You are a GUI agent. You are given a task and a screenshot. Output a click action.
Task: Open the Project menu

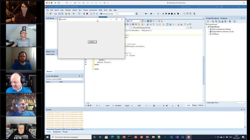[x=75, y=10]
